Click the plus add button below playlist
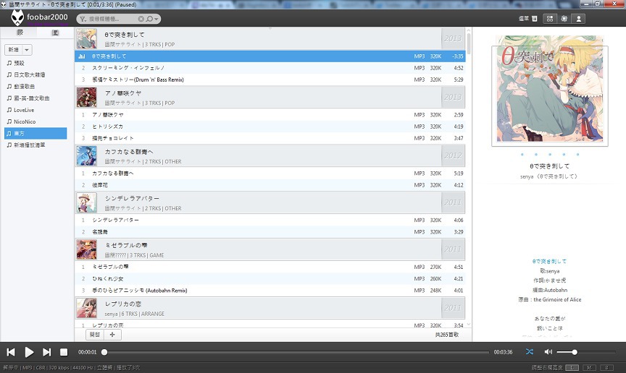 pyautogui.click(x=112, y=335)
